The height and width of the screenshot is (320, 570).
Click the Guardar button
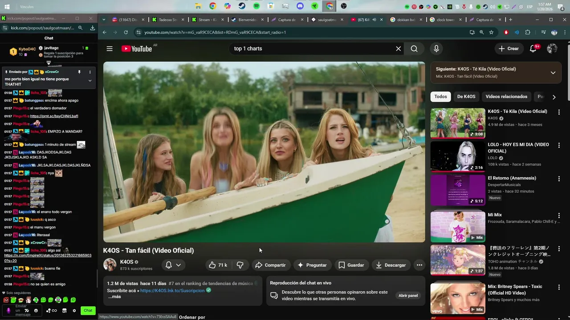[351, 265]
